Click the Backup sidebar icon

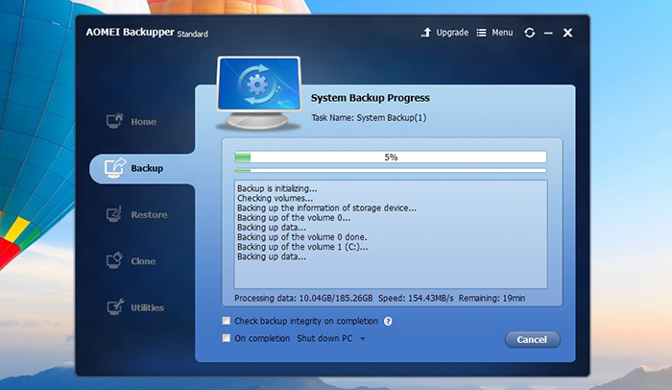click(x=115, y=168)
